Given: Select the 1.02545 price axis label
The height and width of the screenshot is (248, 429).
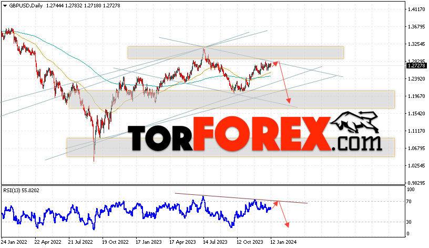Looking at the screenshot, I should coord(416,166).
